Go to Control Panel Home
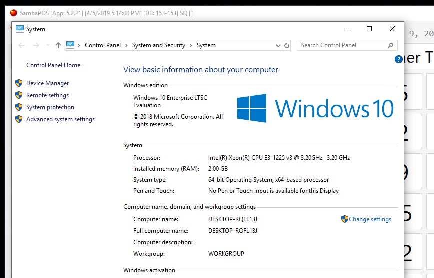Image resolution: width=434 pixels, height=278 pixels. click(x=53, y=65)
